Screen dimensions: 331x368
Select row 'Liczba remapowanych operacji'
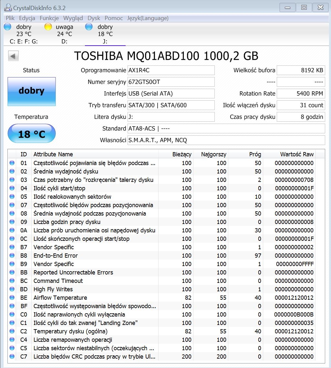pyautogui.click(x=166, y=340)
